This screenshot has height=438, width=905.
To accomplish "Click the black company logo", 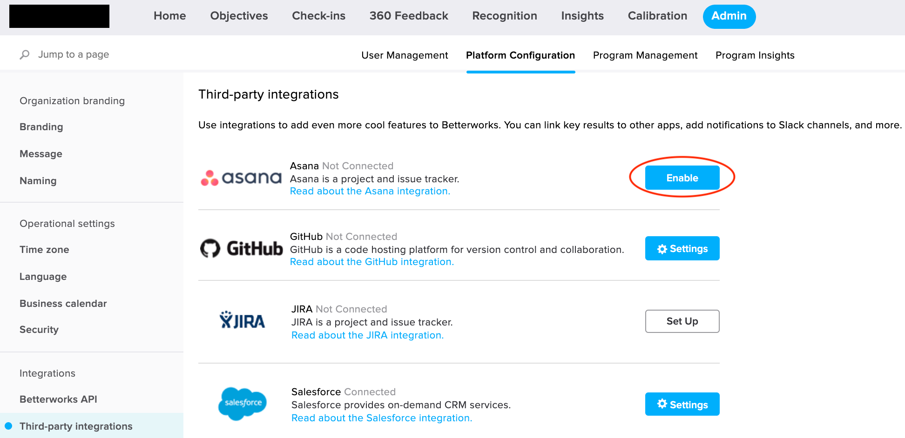I will (59, 16).
